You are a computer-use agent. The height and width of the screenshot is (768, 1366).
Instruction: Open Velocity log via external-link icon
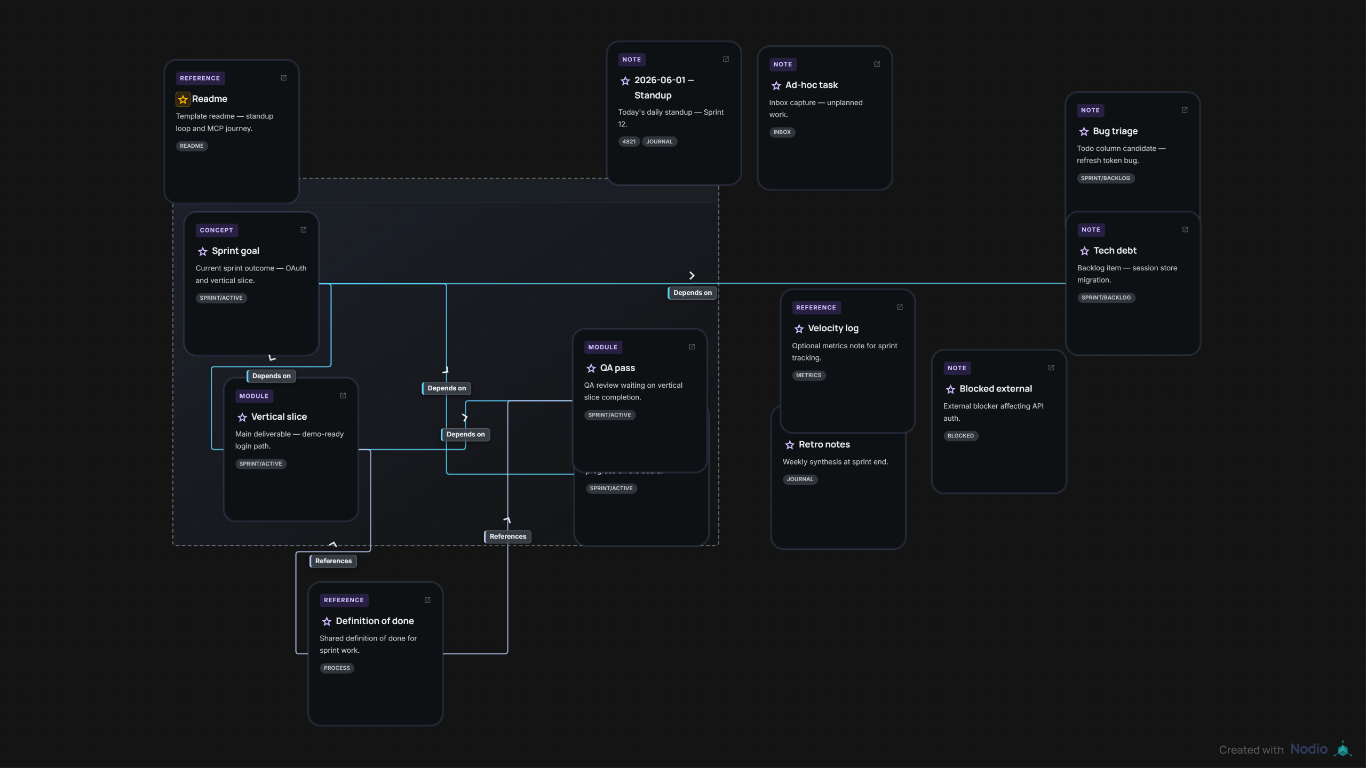(x=900, y=307)
